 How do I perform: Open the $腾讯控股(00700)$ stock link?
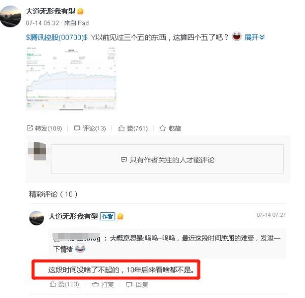tap(57, 37)
